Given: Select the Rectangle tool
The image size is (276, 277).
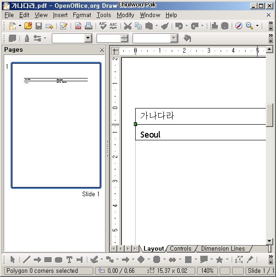Looking at the screenshot, I should coord(48,259).
